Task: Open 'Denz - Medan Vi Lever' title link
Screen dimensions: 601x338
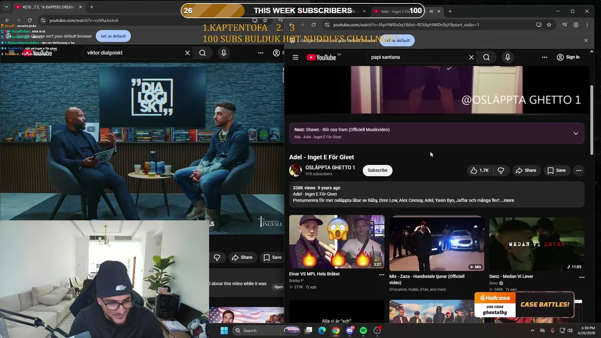Action: 511,277
